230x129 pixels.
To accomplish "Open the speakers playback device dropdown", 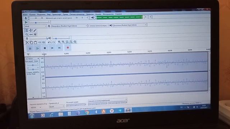I will (129, 25).
